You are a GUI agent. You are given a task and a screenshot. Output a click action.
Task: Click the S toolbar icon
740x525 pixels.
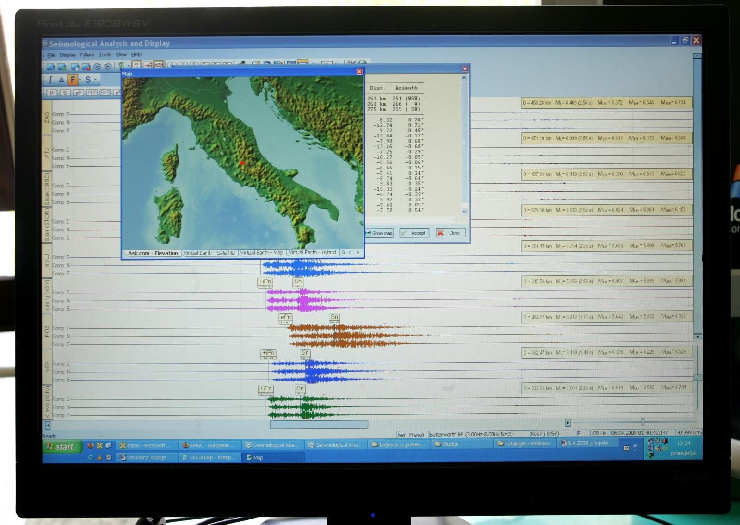(87, 80)
